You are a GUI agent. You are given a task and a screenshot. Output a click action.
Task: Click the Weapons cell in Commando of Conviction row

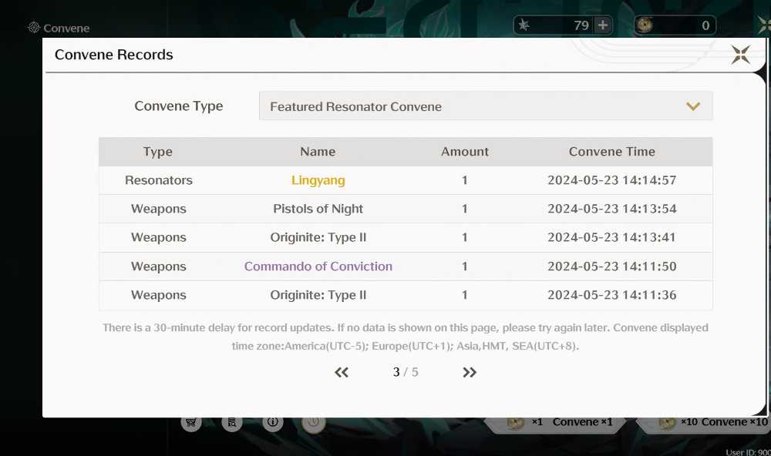159,267
